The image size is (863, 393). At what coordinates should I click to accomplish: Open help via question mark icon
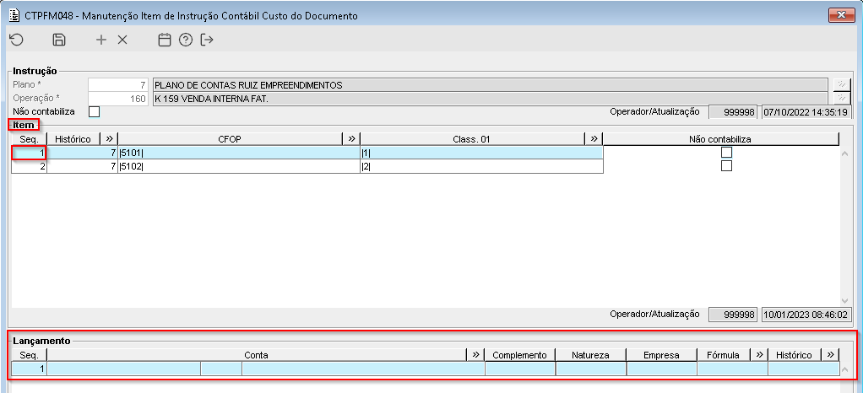186,40
